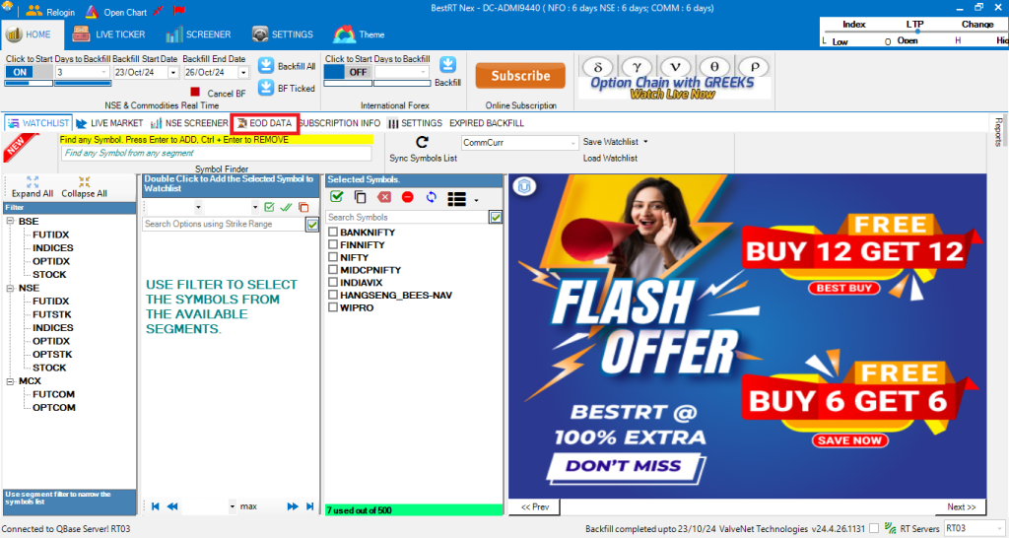Screen dimensions: 1009x538
Task: Check the BANKNIFTY symbol checkbox
Action: point(333,232)
